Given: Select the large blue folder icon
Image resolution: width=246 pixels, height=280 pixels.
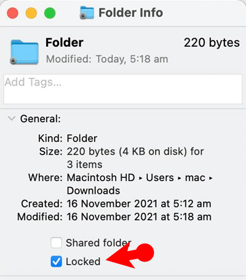Looking at the screenshot, I should pyautogui.click(x=25, y=52).
